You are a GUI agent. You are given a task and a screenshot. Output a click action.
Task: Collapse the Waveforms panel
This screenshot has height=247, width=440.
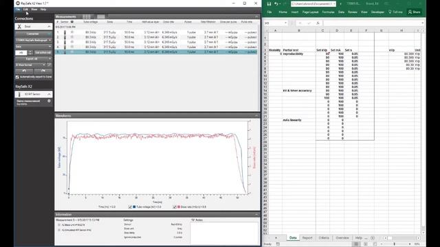[256, 116]
